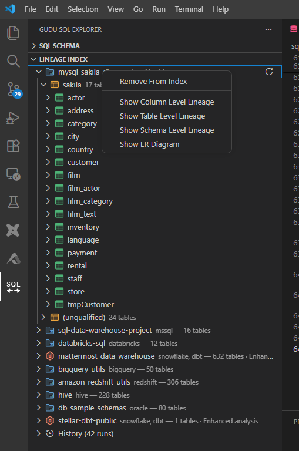Image resolution: width=299 pixels, height=451 pixels.
Task: Open the Help menu
Action: tap(220, 9)
